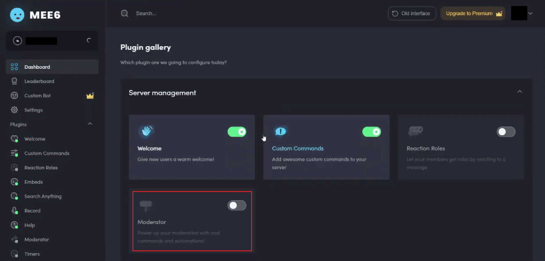This screenshot has width=545, height=261.
Task: Click the Custom Bot face icon
Action: coord(14,96)
